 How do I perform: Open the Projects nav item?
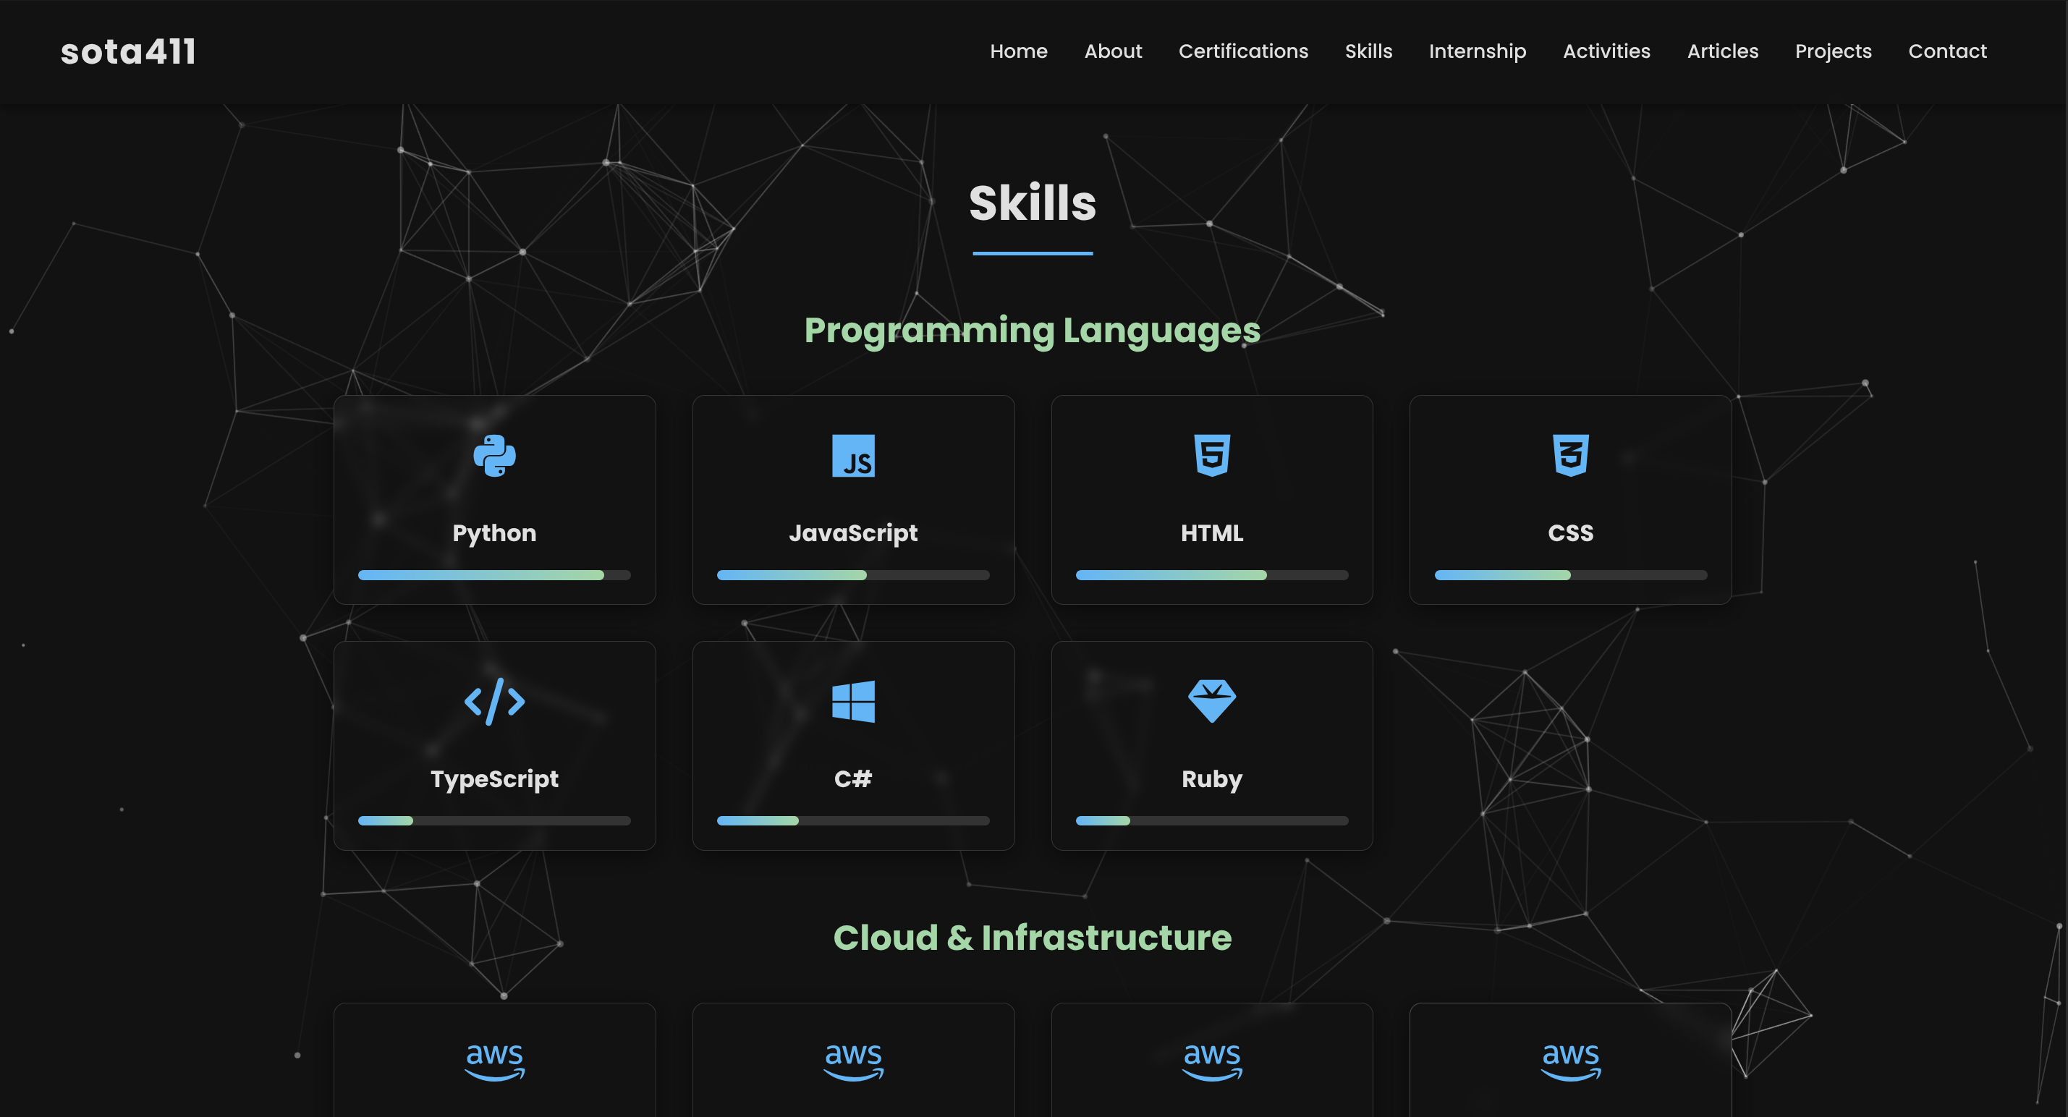tap(1833, 51)
